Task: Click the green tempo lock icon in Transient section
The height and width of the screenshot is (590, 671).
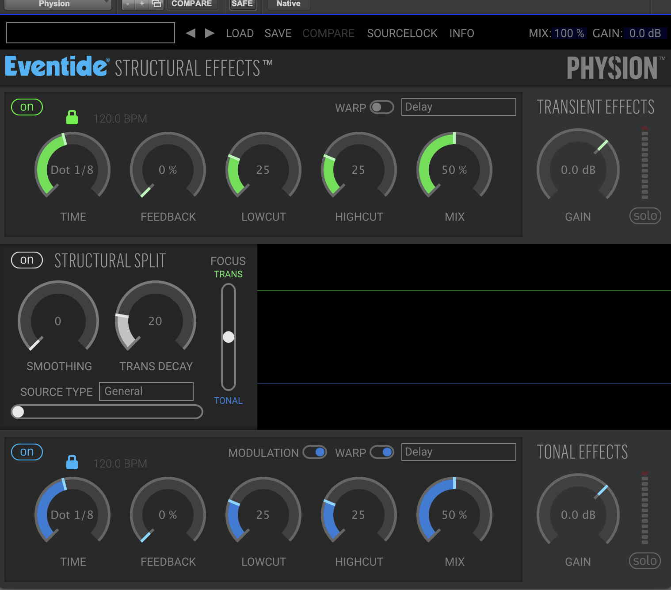Action: [72, 117]
